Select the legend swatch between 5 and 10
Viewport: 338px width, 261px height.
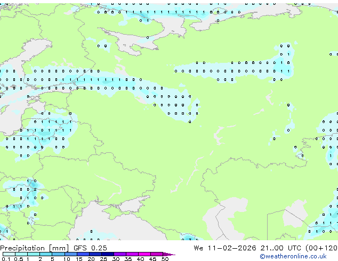coord(59,254)
